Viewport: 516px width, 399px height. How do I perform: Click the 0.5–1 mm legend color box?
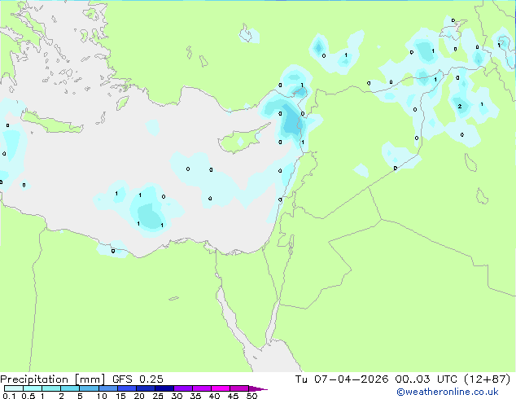[x=33, y=388]
